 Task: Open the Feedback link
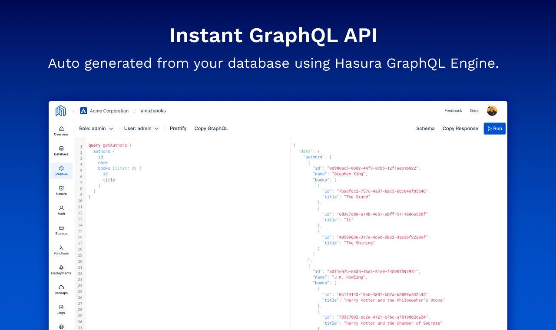tap(453, 111)
